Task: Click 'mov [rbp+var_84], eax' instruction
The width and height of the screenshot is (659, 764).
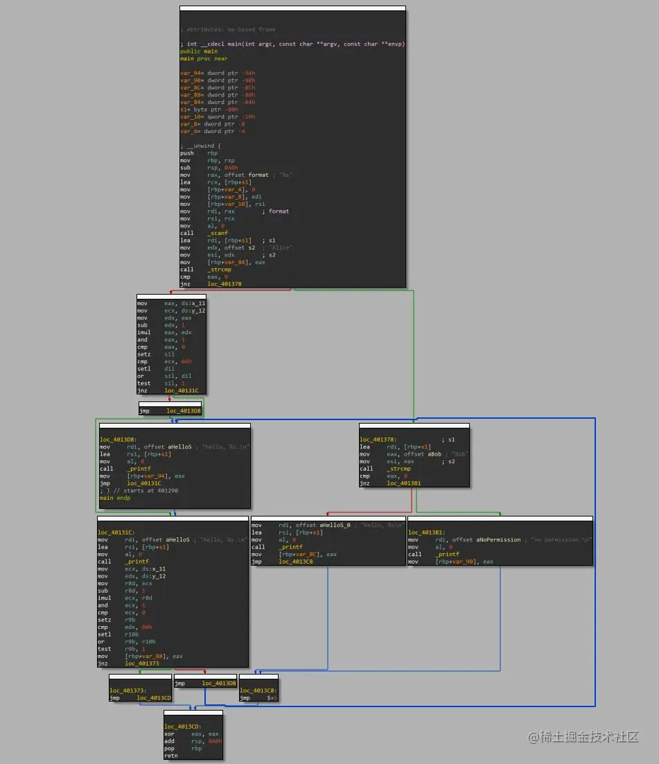Action: (x=222, y=262)
